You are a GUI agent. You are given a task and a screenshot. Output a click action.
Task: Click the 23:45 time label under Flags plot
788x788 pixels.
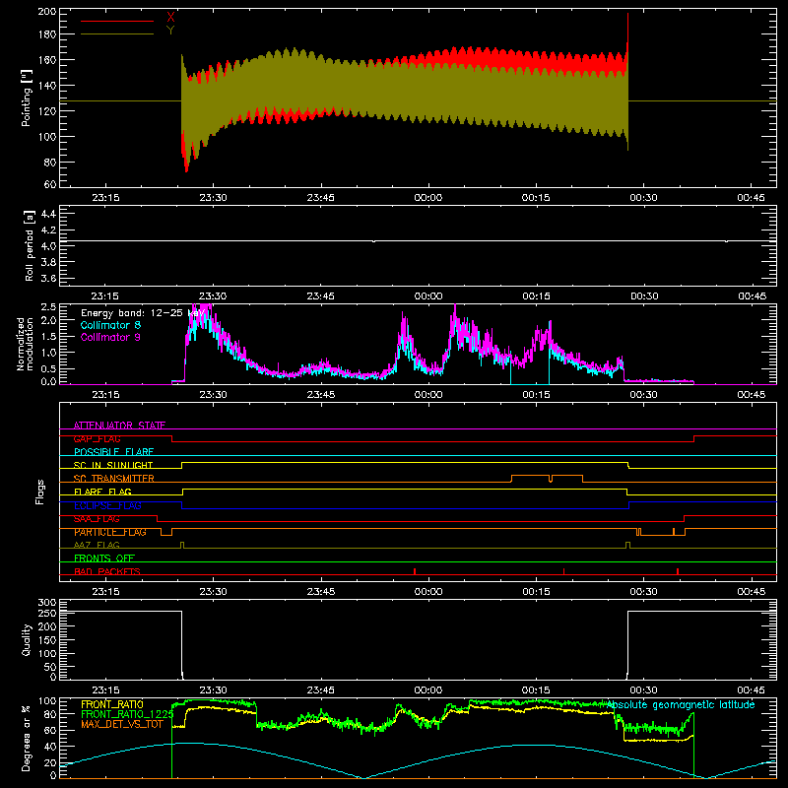[x=321, y=592]
